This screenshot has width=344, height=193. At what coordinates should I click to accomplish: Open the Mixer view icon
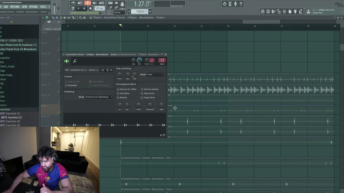[x=284, y=12]
